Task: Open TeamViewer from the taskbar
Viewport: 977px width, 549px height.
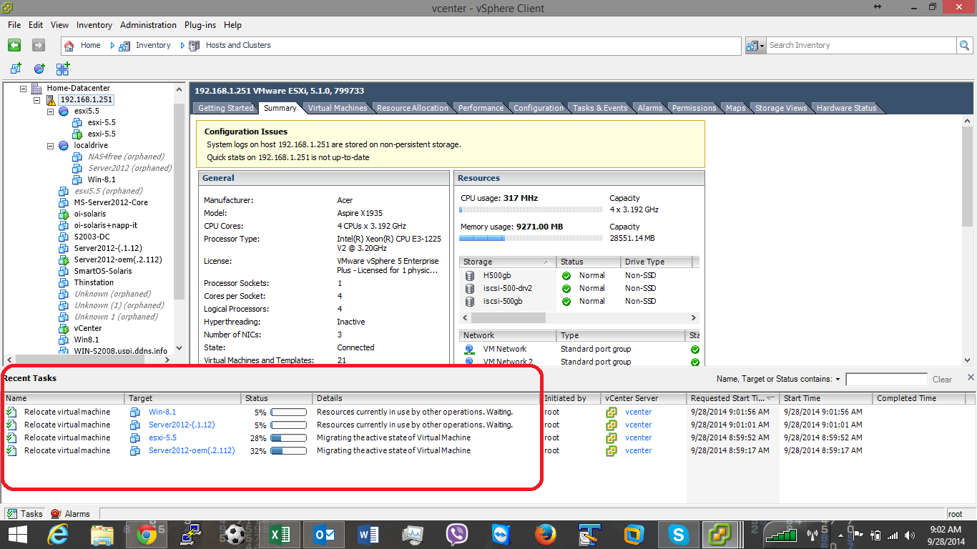Action: click(501, 534)
